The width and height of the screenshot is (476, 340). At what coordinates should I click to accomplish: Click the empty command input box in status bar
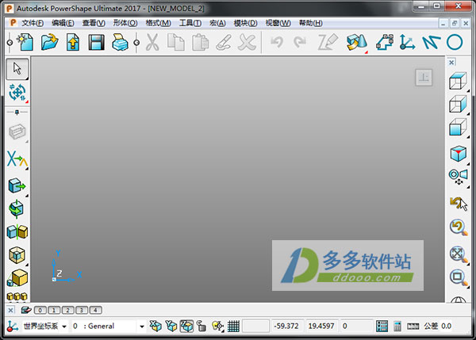tap(255, 327)
